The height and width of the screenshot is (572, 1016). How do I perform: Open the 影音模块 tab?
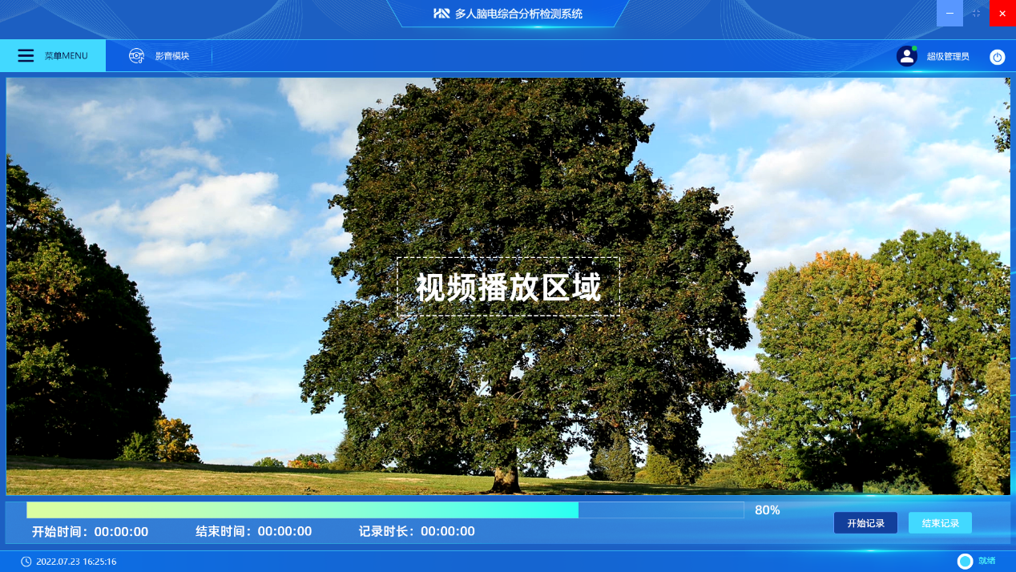(x=172, y=56)
